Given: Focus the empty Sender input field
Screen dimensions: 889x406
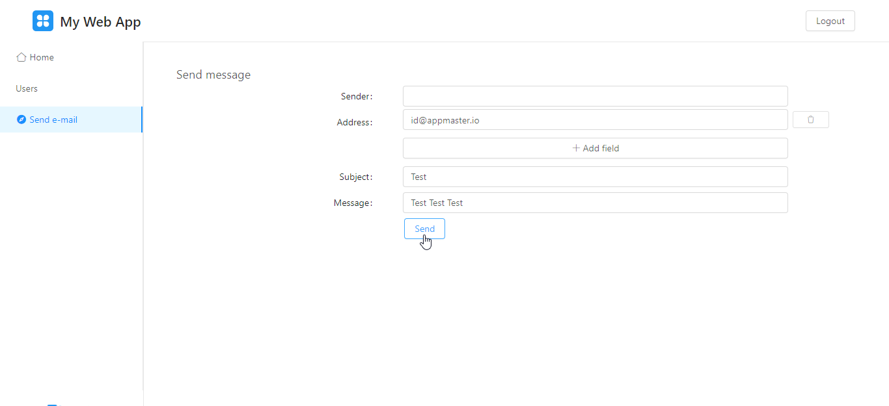Looking at the screenshot, I should click(595, 96).
